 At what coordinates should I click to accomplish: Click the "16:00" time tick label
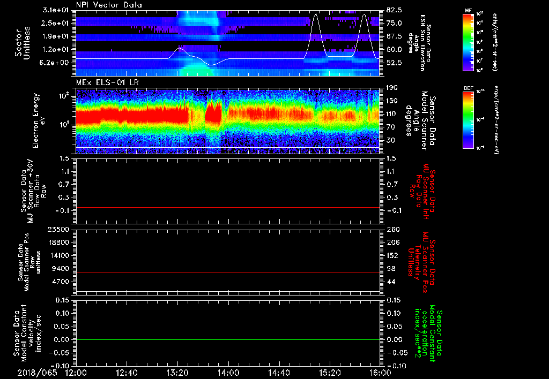click(380, 373)
